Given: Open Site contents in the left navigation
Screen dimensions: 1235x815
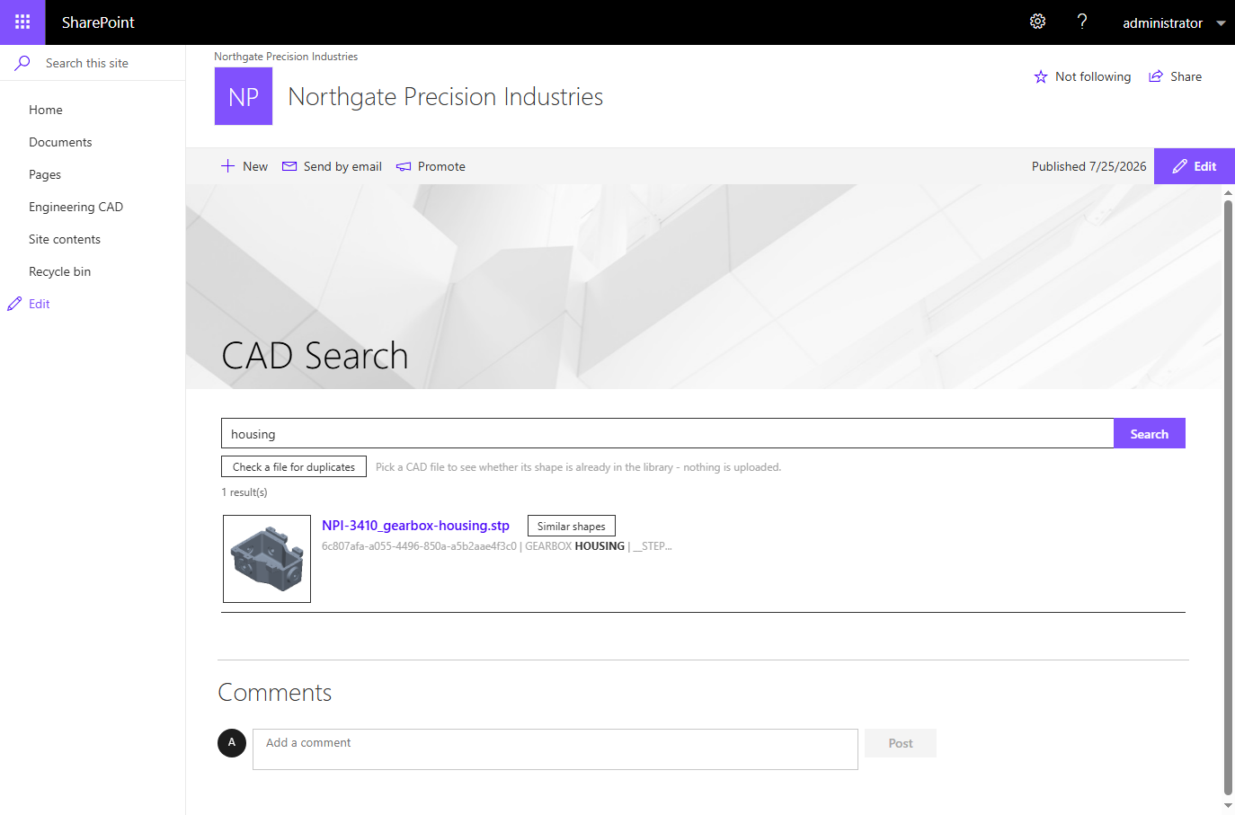Looking at the screenshot, I should (65, 239).
